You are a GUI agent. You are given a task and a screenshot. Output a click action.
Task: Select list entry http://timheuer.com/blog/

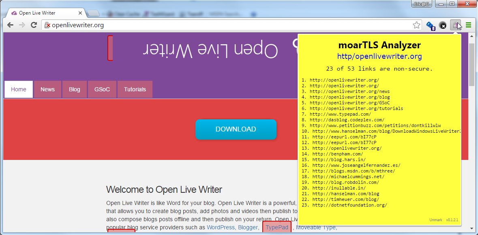346,199
